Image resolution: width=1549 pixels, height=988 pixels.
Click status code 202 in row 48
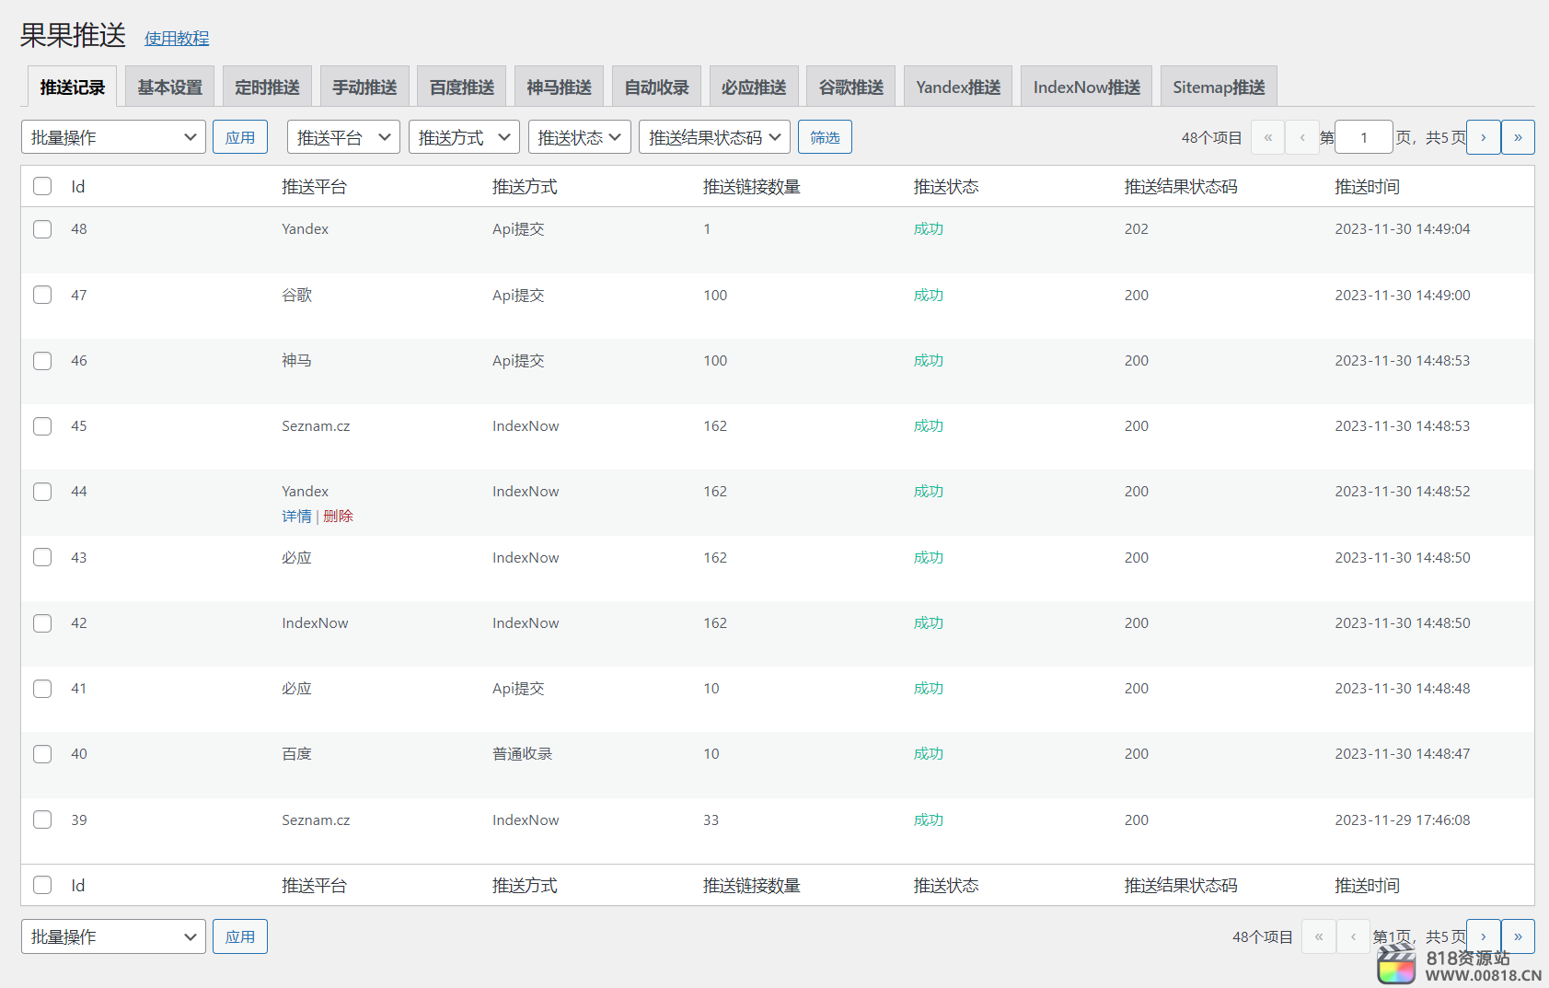[1136, 229]
